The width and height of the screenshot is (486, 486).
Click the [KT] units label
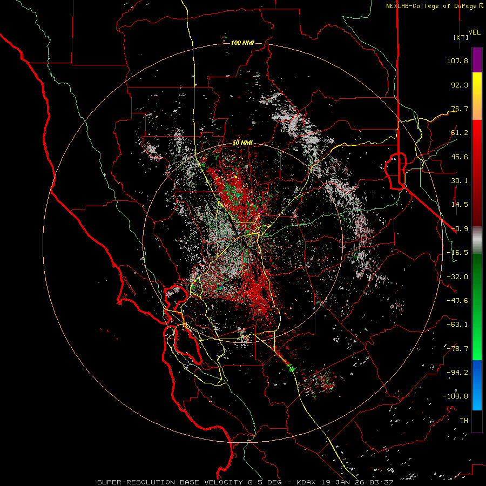tap(461, 37)
